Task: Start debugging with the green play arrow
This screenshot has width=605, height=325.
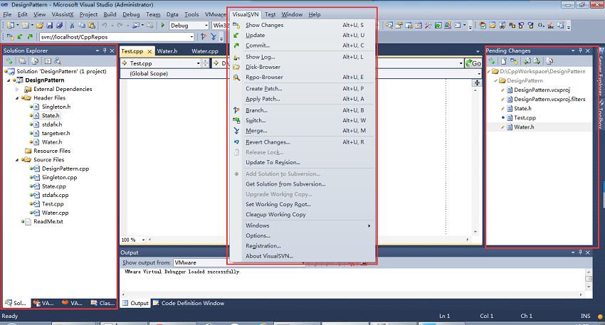Action: (x=163, y=26)
